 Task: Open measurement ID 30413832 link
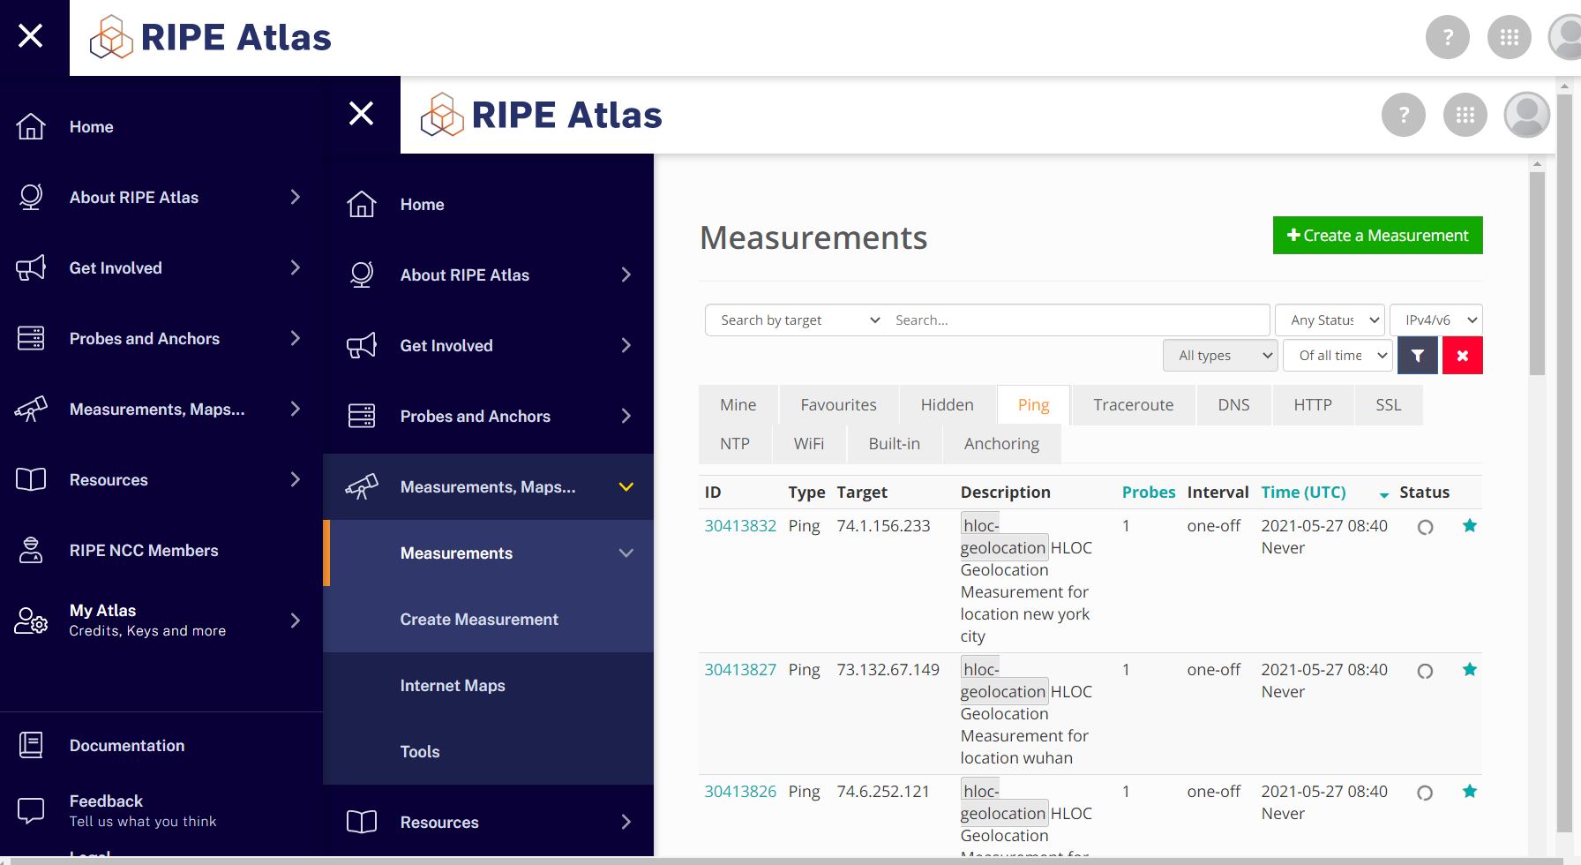point(739,526)
